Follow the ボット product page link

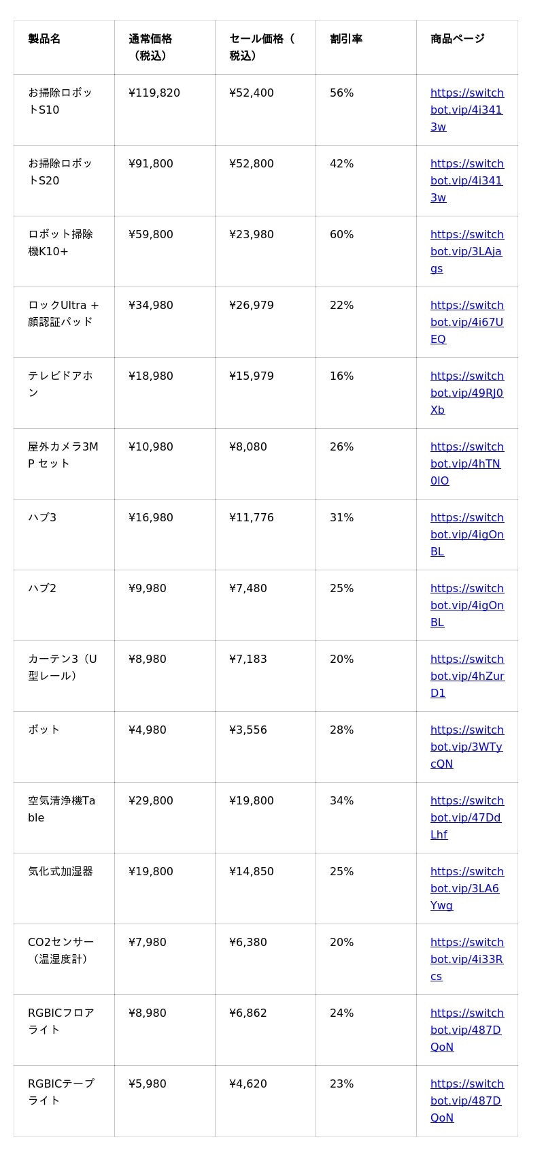(466, 747)
